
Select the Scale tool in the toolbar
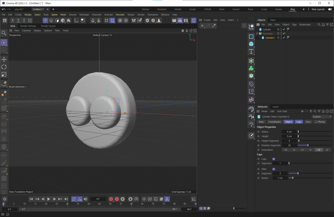point(4,74)
